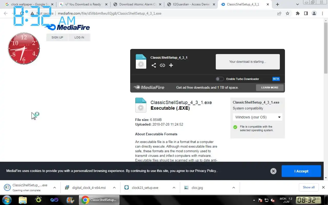Image resolution: width=328 pixels, height=205 pixels.
Task: Click the orange pen taskbar icon
Action: 70,200
